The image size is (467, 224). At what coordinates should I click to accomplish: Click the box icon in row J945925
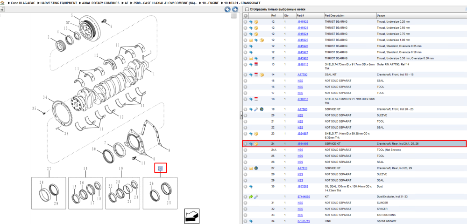pyautogui.click(x=262, y=40)
